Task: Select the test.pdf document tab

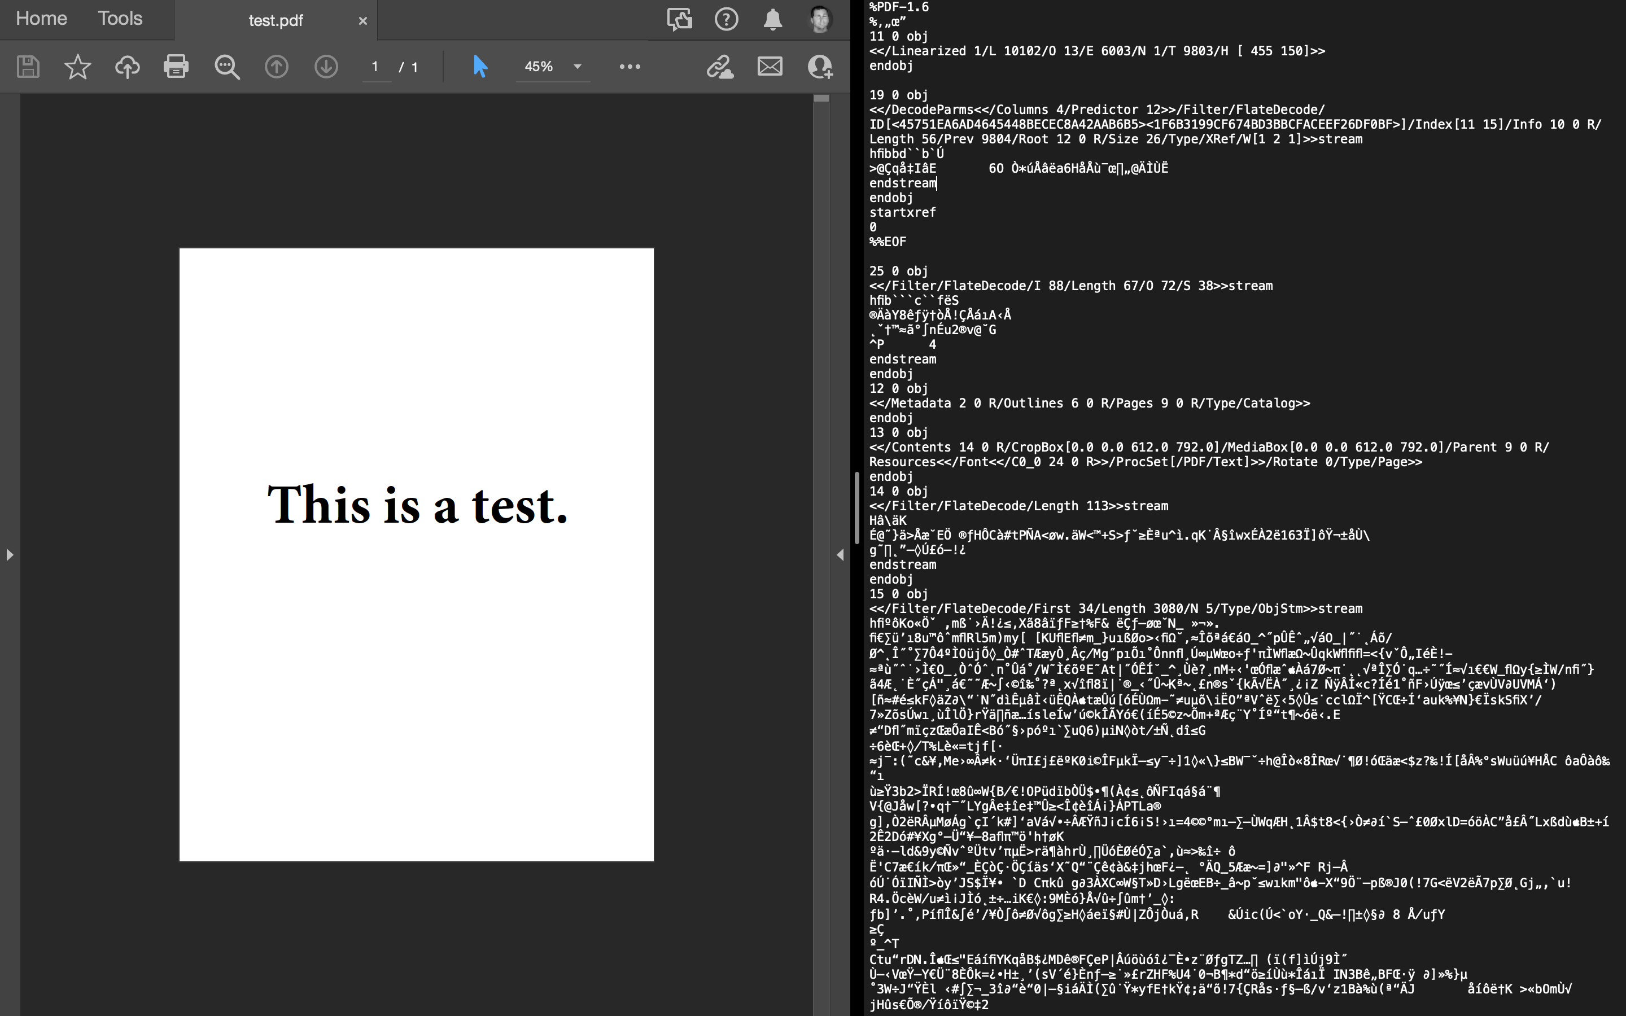Action: coord(276,21)
